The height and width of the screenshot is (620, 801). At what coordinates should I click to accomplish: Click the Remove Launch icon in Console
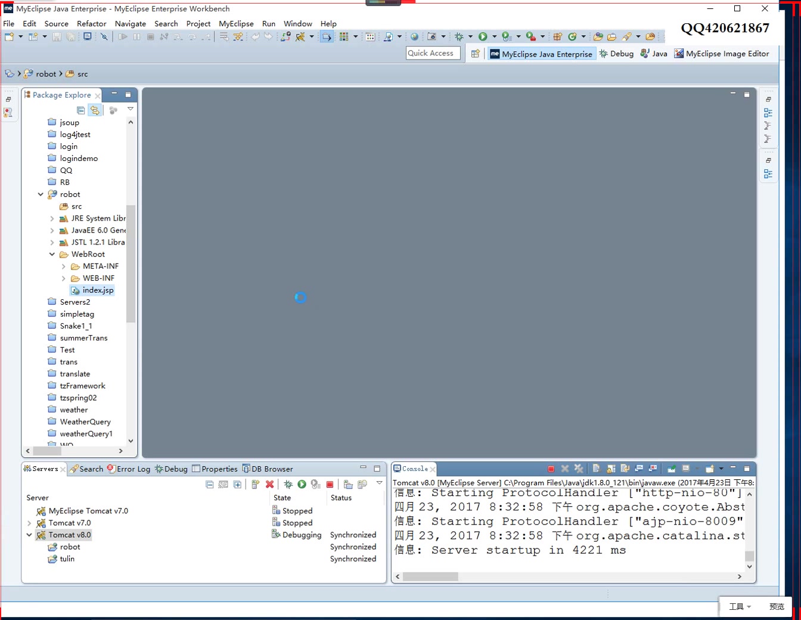coord(565,469)
